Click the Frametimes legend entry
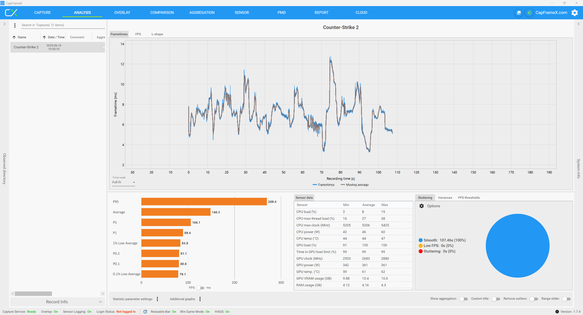 click(324, 185)
